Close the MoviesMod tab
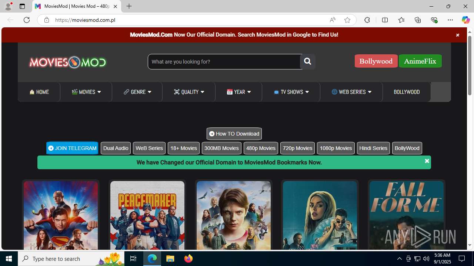 click(115, 6)
